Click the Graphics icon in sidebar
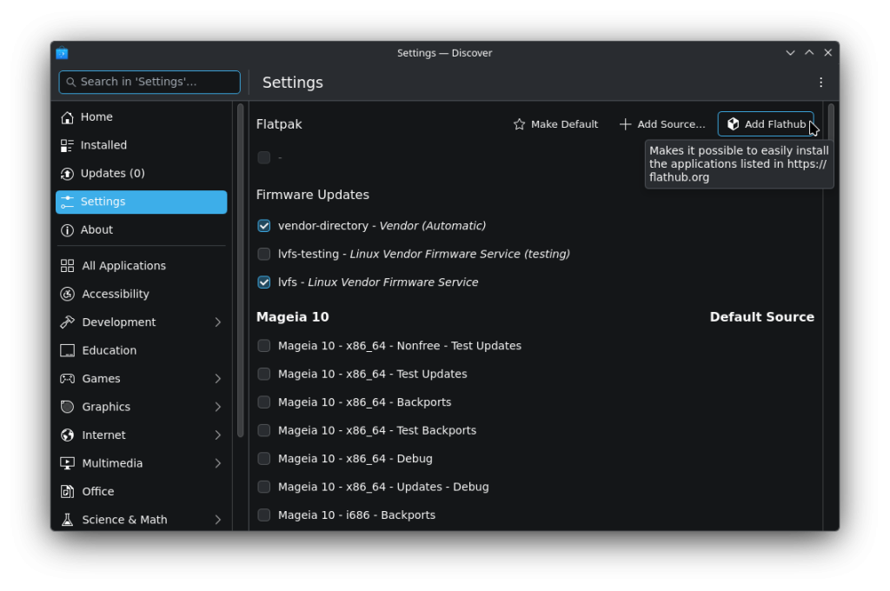This screenshot has height=591, width=890. tap(67, 407)
